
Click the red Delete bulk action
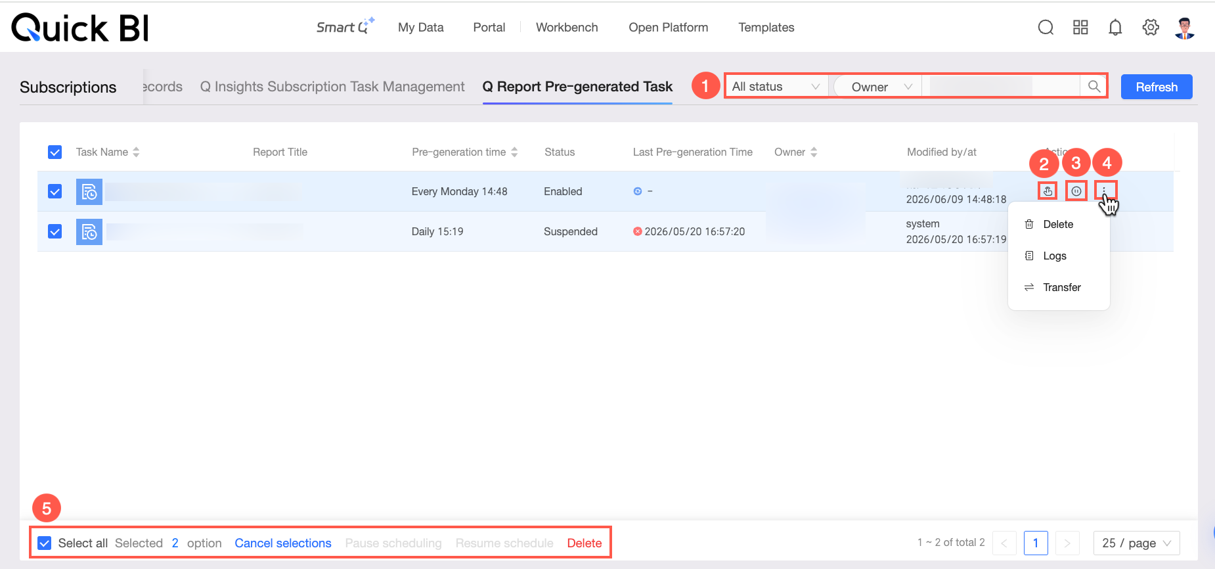coord(585,543)
